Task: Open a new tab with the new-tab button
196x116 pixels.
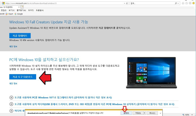Action: [x=22, y=7]
